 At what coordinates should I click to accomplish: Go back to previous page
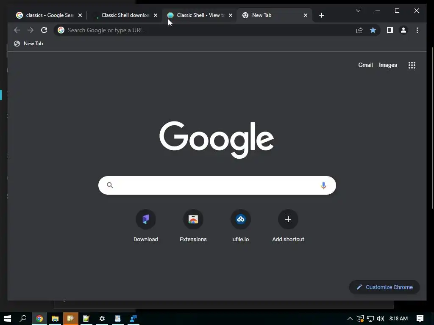pos(17,30)
